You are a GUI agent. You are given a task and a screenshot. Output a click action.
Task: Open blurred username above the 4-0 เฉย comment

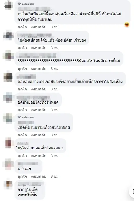pos(28,164)
